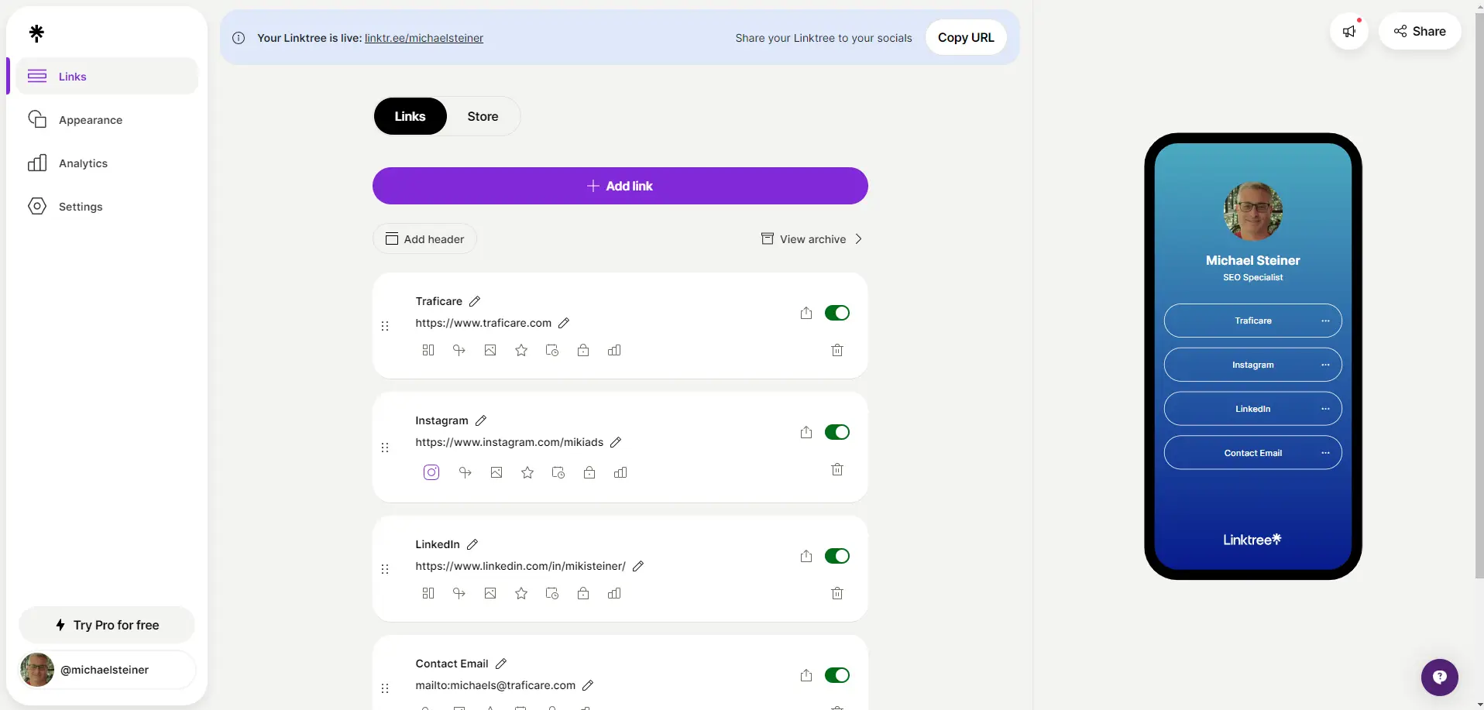
Task: Share the Contact Email link
Action: (x=806, y=675)
